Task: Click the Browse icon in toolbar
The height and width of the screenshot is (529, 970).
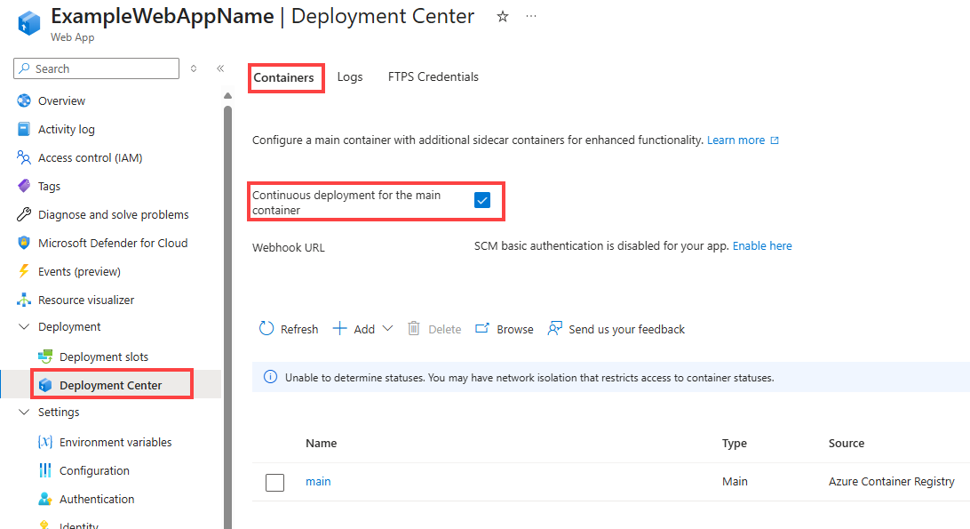Action: [x=482, y=329]
